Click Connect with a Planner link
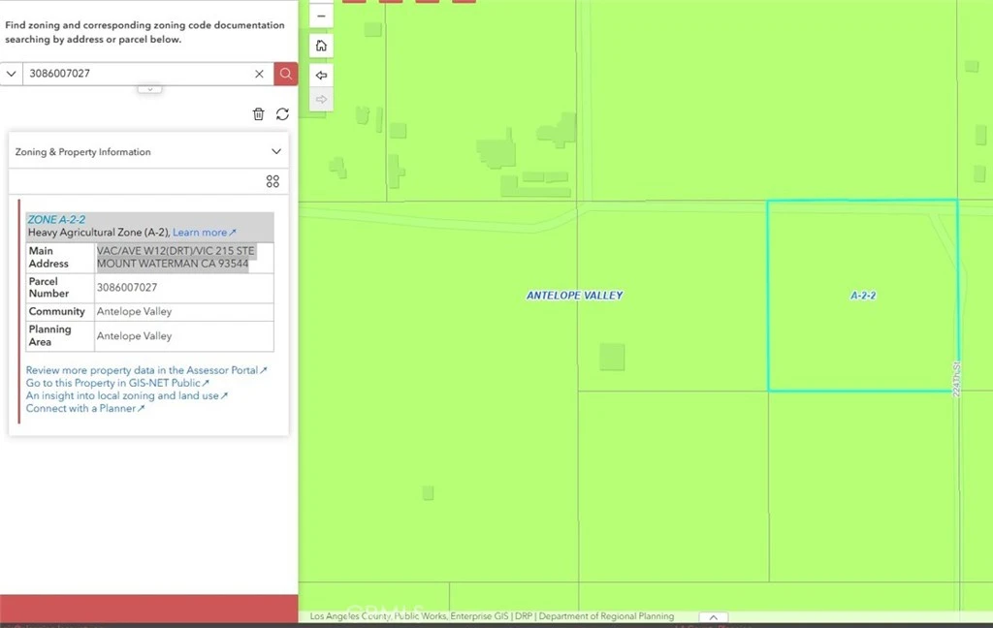Image resolution: width=993 pixels, height=628 pixels. (85, 408)
